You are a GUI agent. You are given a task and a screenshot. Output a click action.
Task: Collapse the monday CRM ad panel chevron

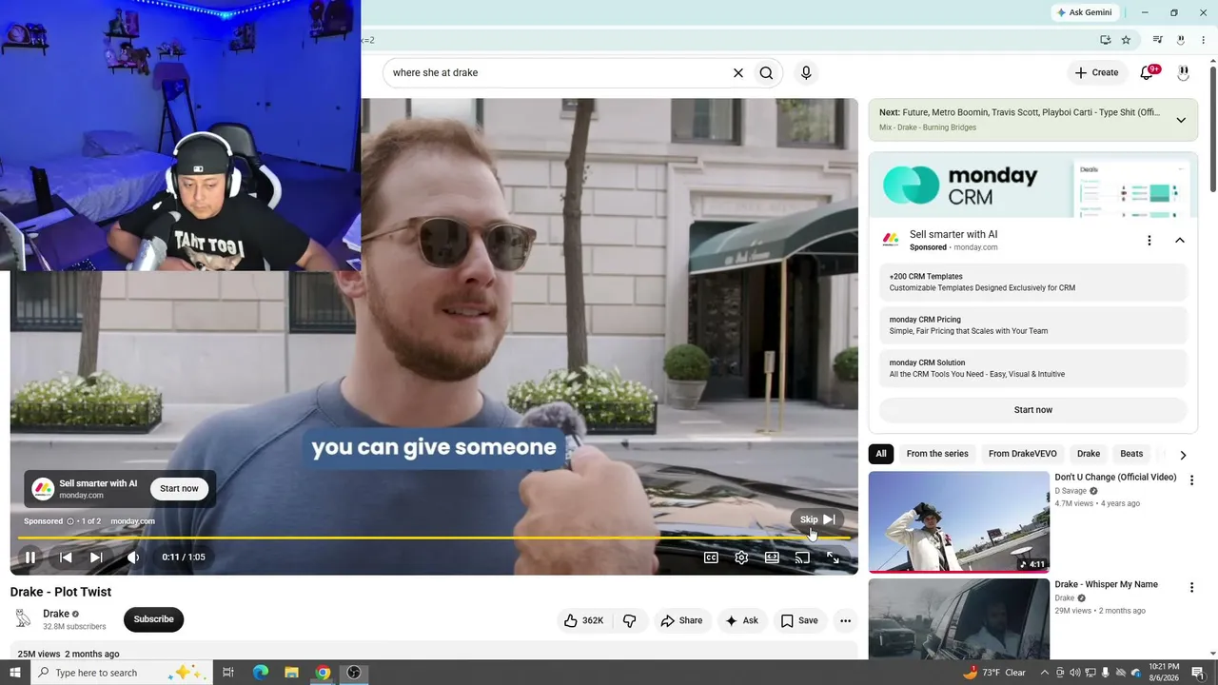click(x=1180, y=241)
